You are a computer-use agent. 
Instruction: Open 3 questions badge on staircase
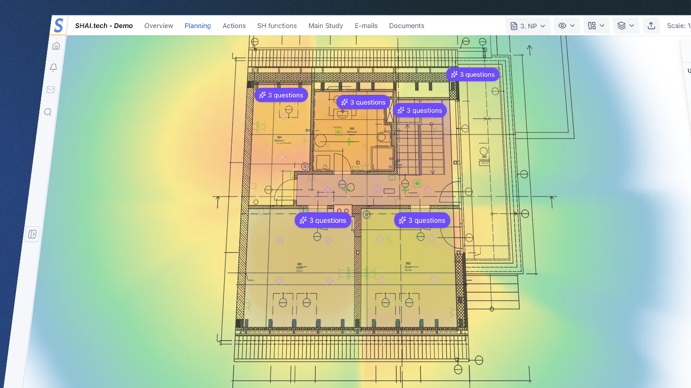point(420,110)
